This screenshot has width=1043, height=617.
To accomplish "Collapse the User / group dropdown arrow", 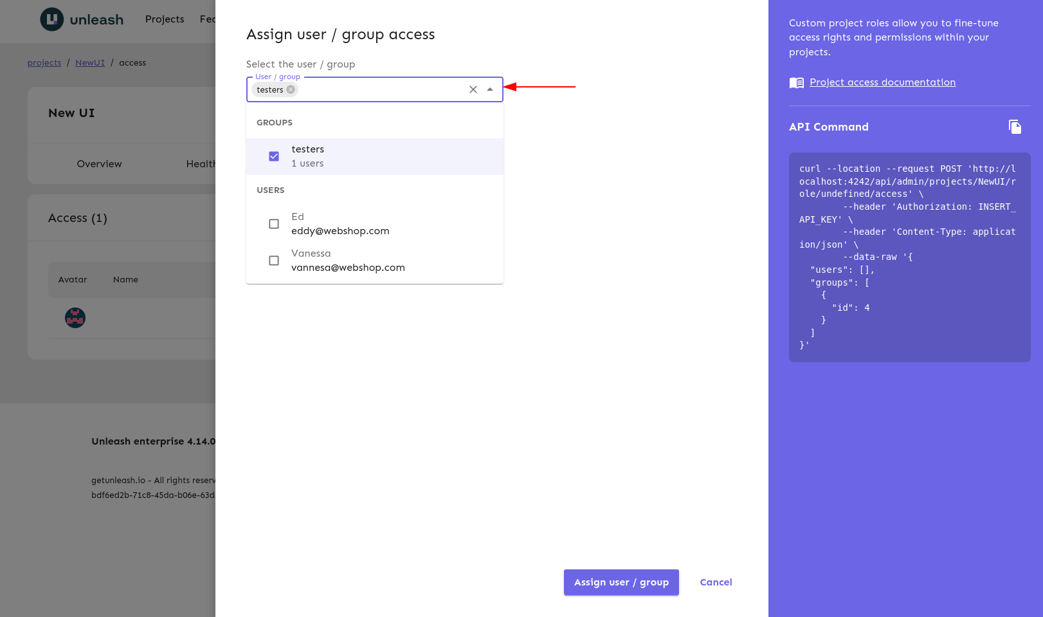I will pos(490,90).
